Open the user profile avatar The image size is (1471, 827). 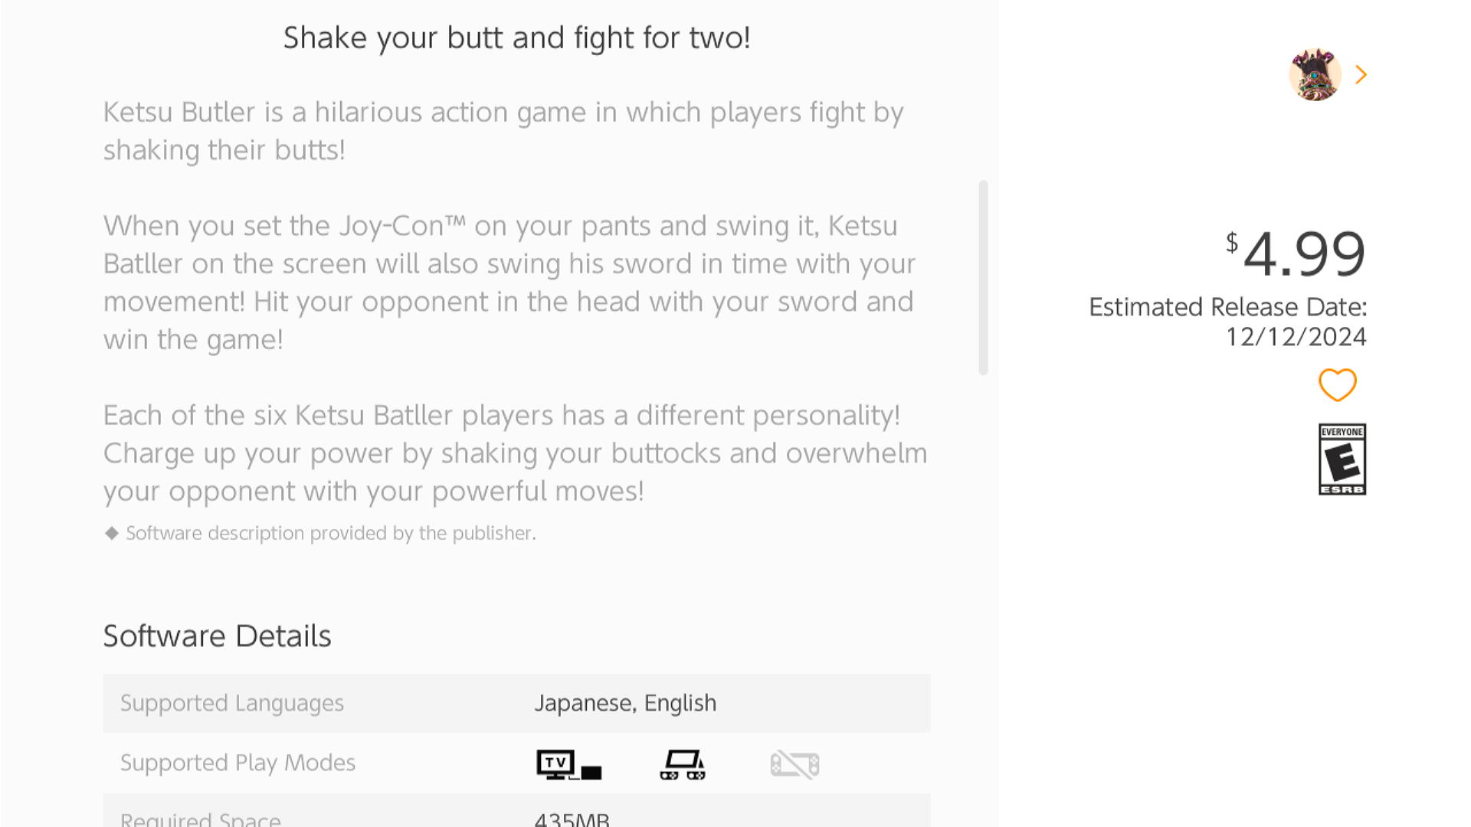pos(1315,74)
